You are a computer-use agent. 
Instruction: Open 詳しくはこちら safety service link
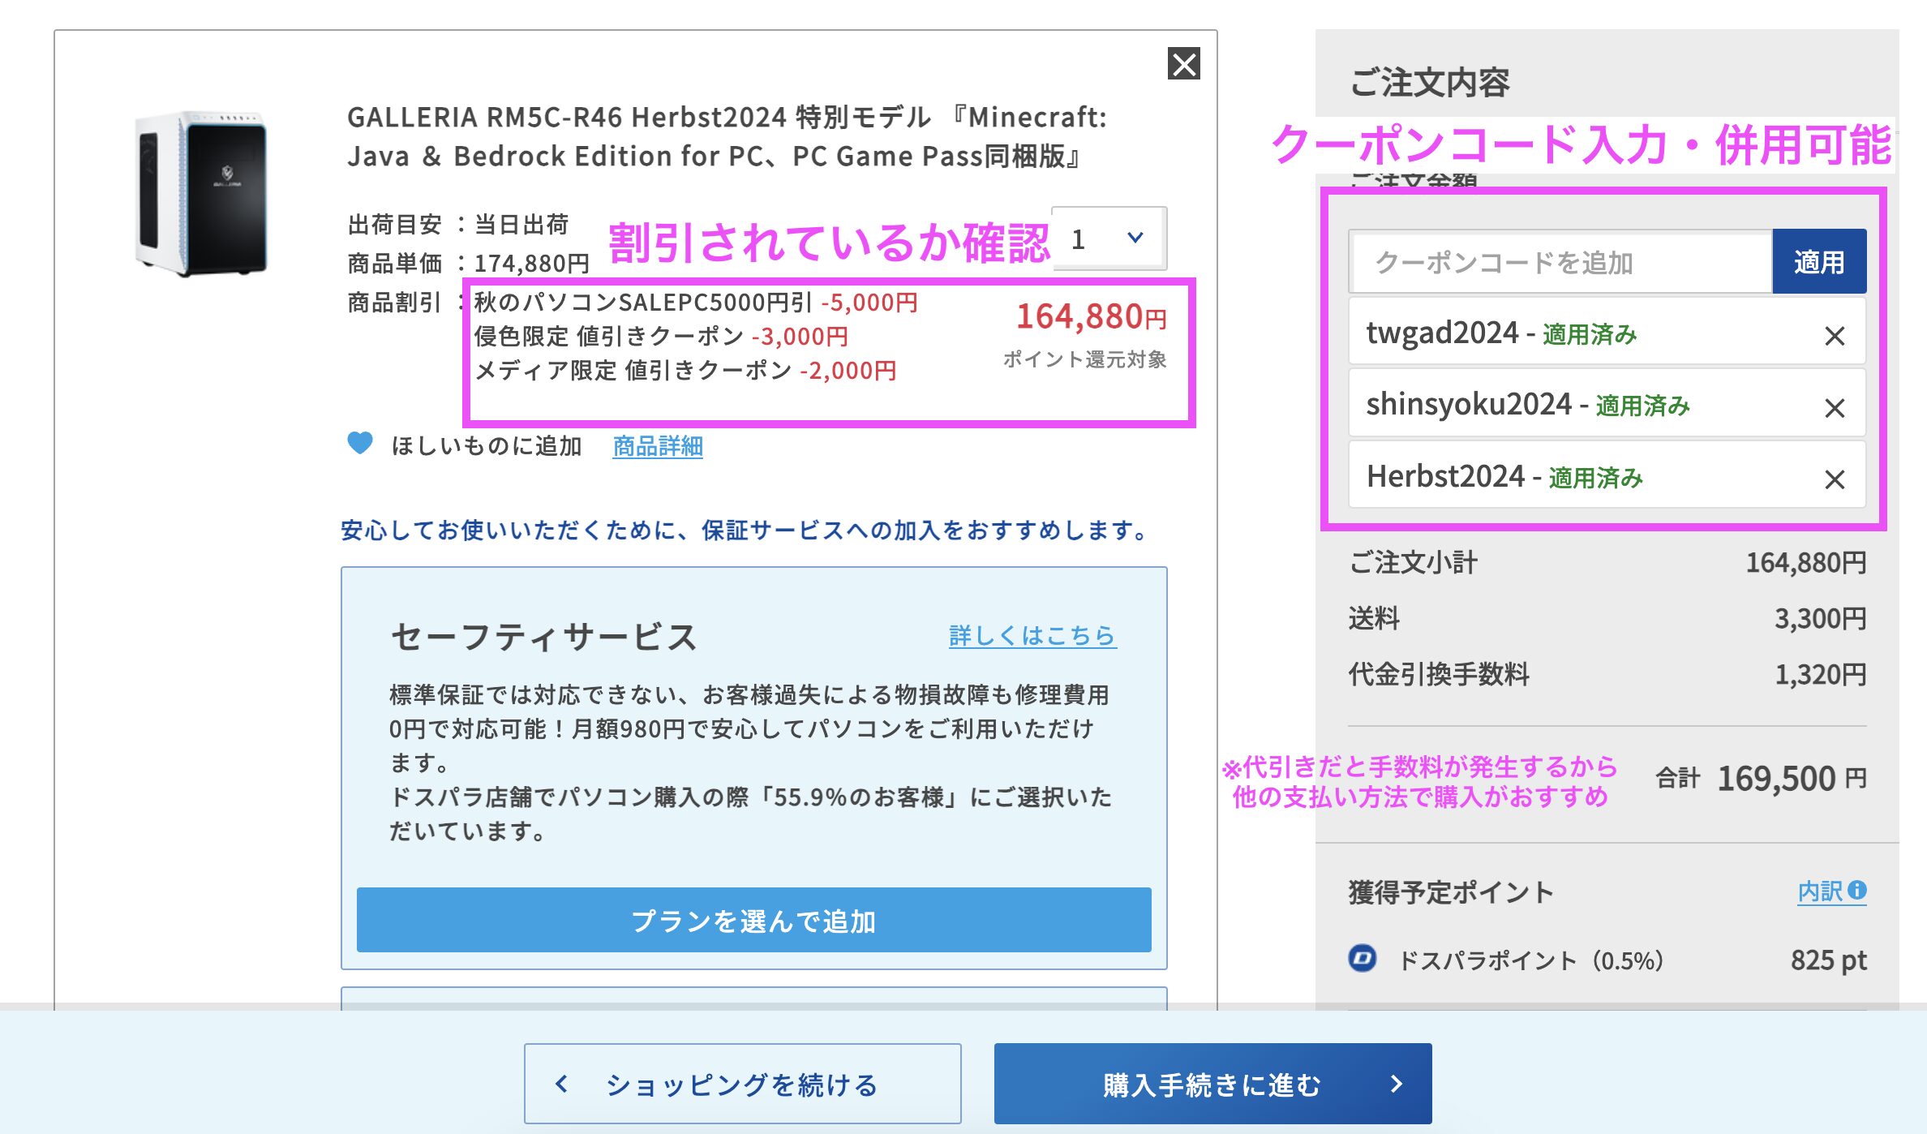(1032, 635)
